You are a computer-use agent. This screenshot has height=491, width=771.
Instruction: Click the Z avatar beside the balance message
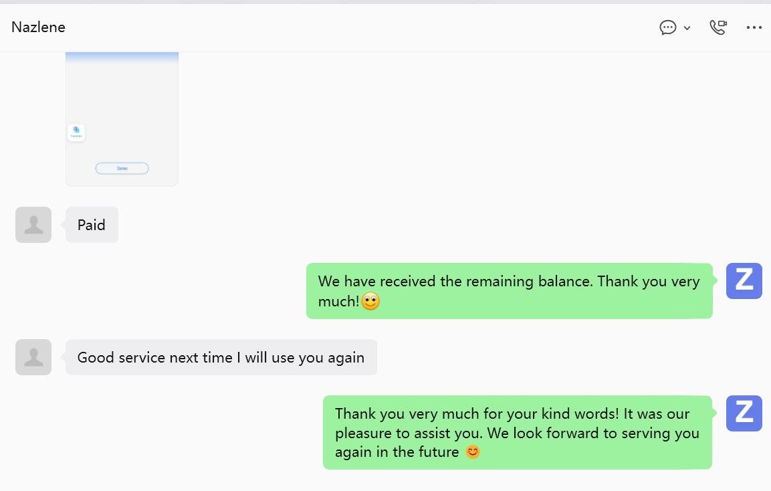click(744, 281)
